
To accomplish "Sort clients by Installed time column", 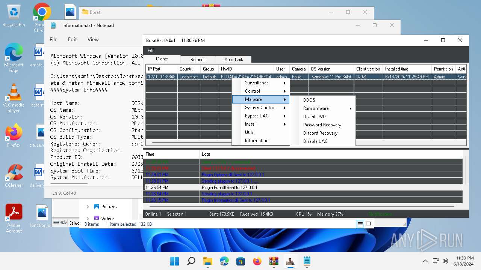I will pos(407,69).
